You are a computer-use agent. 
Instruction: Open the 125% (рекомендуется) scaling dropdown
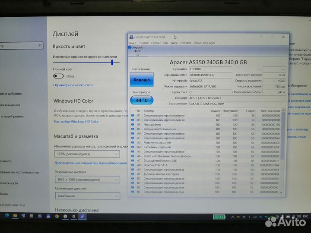point(87,154)
